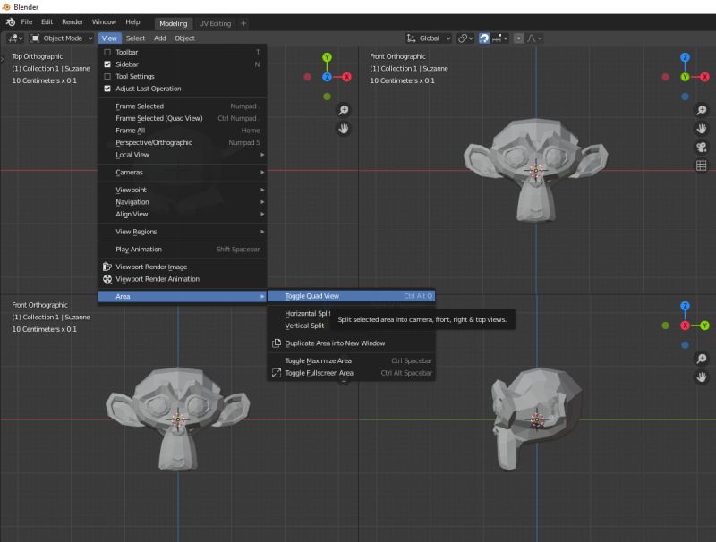Click the proportional editing falloff curve icon

[x=530, y=38]
